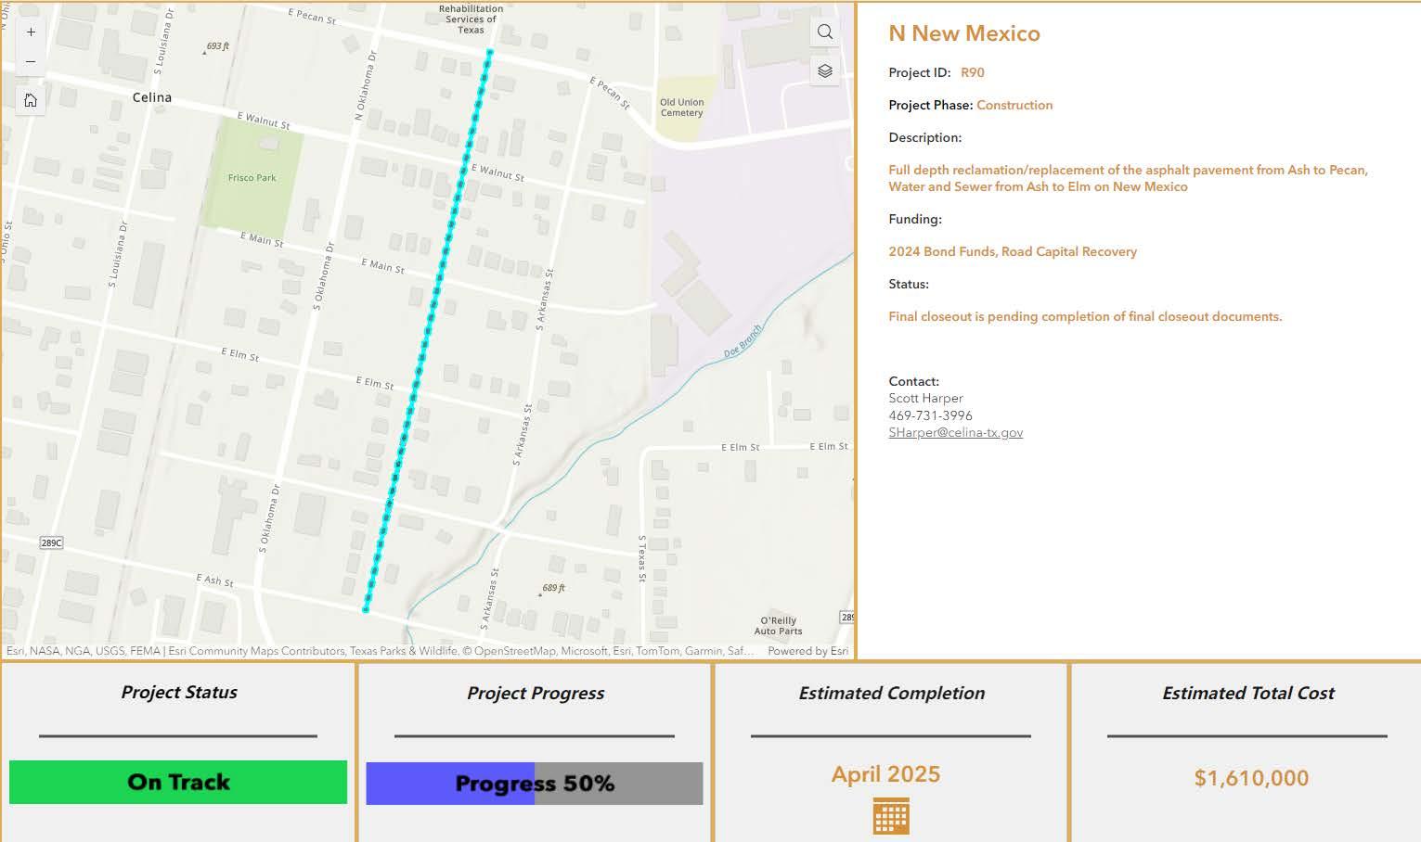Click the Celina city label on map

point(151,97)
